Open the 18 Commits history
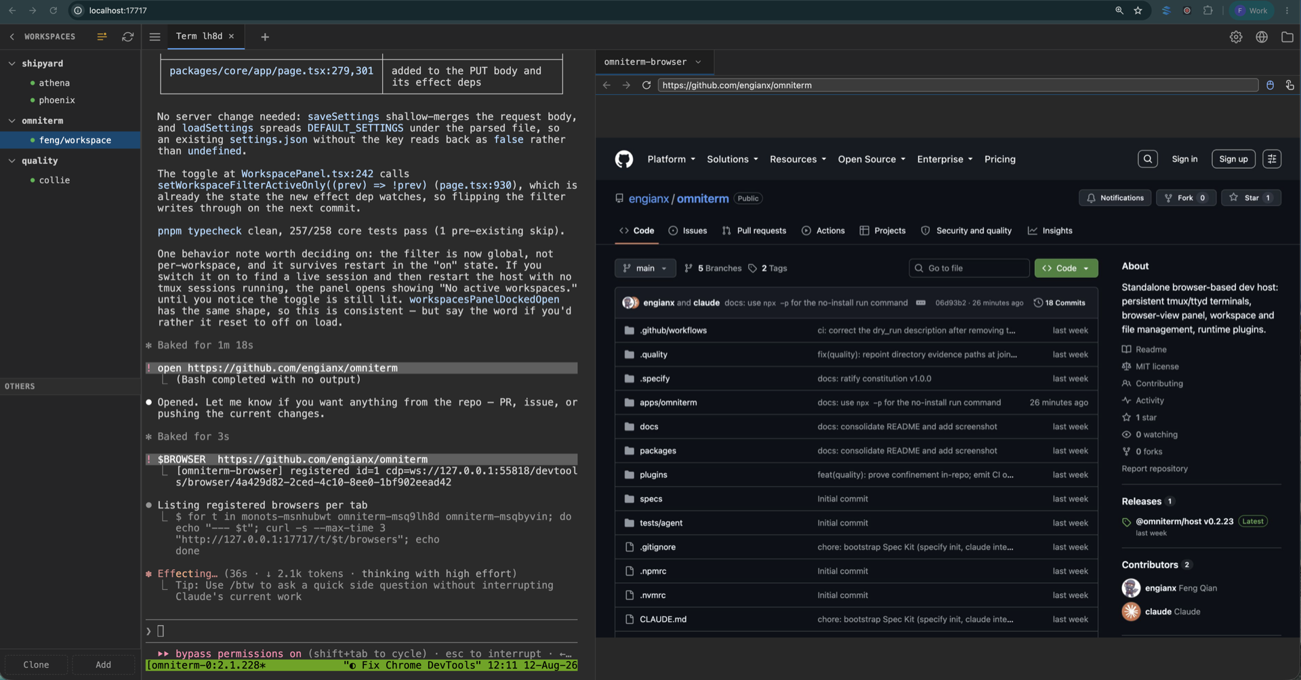 coord(1059,303)
